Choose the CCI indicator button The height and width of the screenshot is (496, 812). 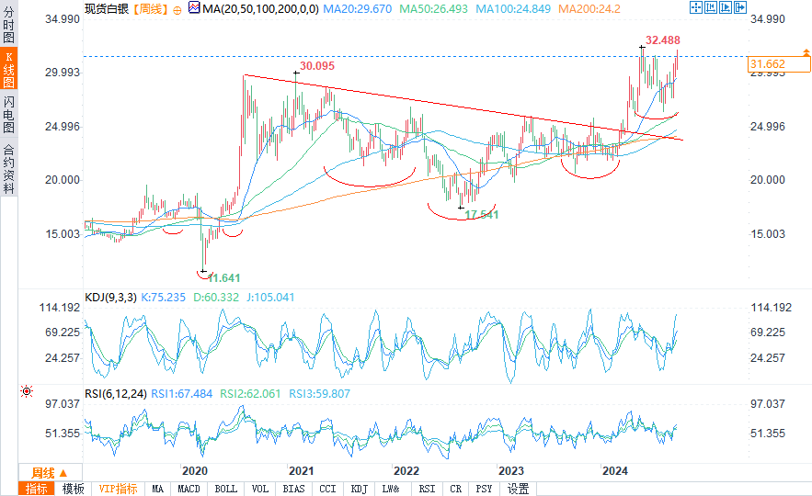(327, 489)
